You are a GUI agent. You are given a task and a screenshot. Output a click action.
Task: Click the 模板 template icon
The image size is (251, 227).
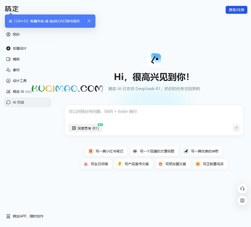[8, 59]
